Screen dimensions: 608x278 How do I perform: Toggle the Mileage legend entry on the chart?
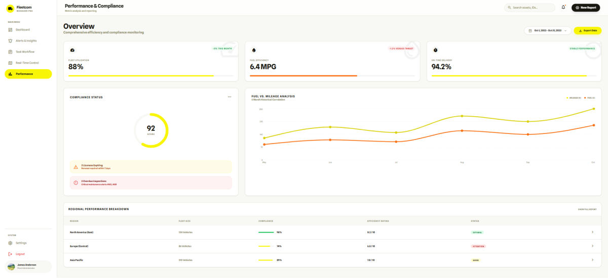pos(574,98)
